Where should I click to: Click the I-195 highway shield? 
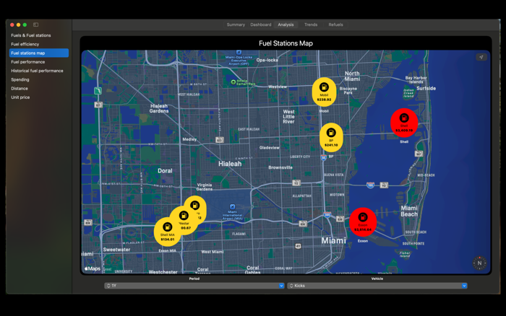click(x=370, y=185)
